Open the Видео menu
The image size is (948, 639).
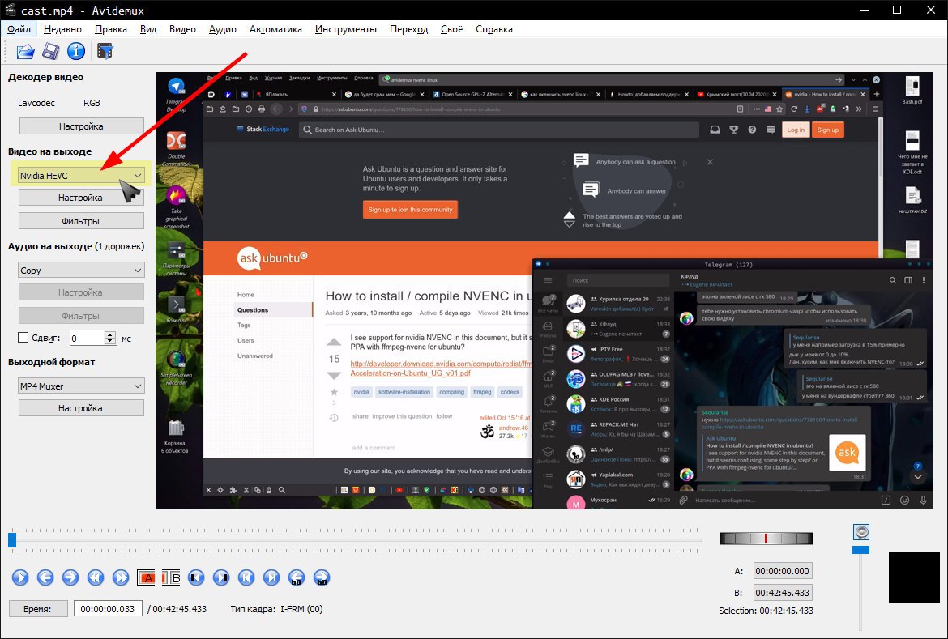click(x=182, y=29)
